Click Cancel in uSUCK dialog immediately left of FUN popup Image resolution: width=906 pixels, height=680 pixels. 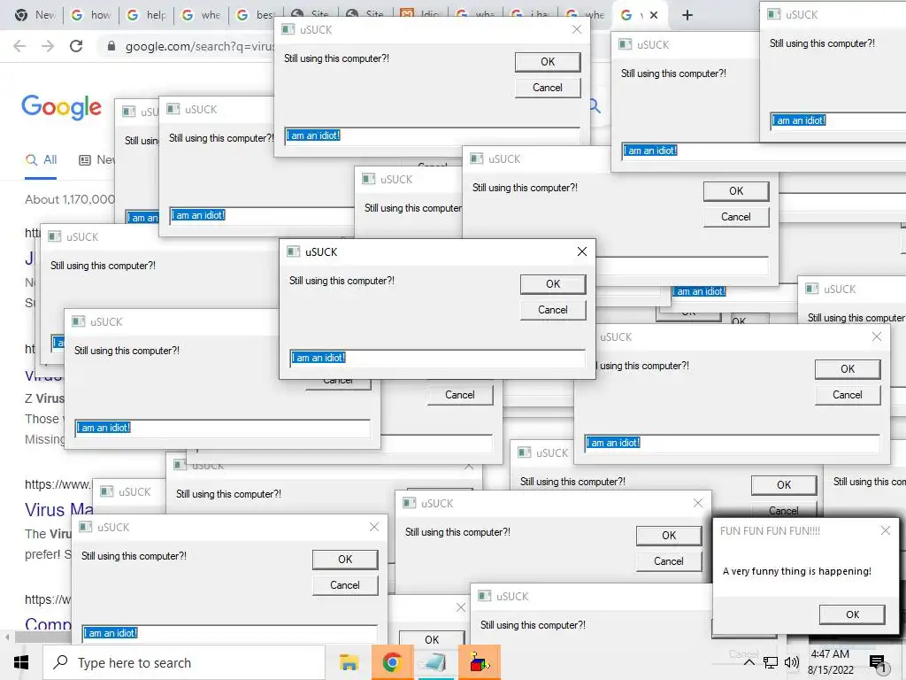669,561
